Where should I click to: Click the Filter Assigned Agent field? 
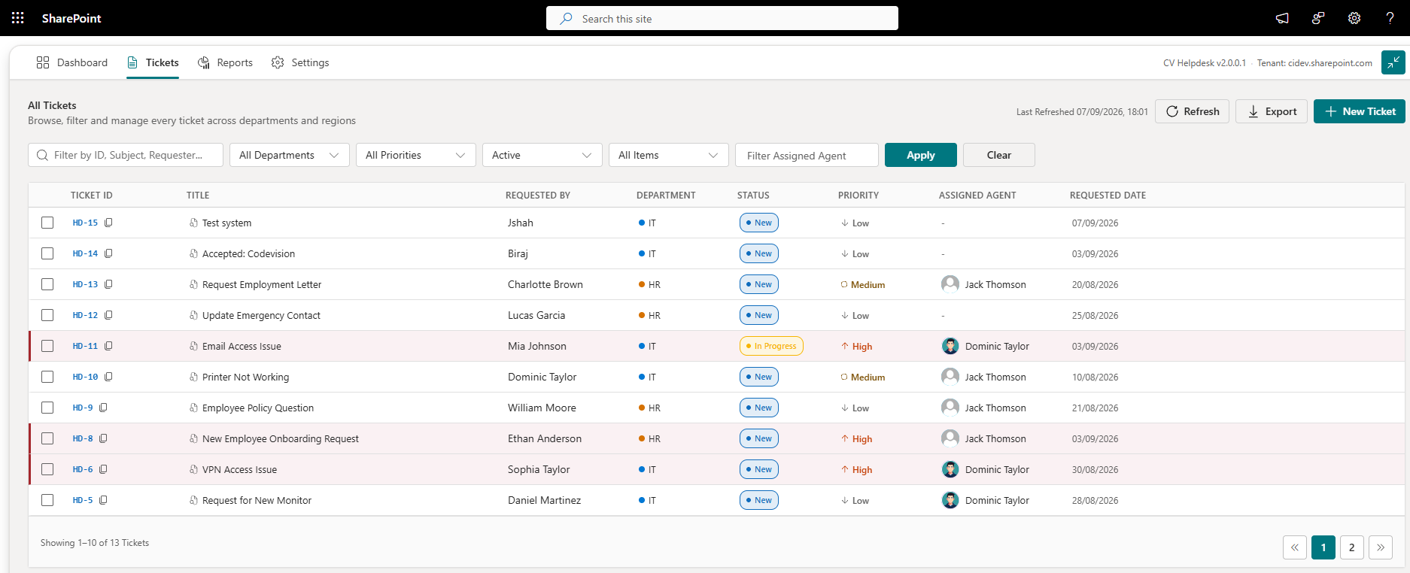(807, 155)
